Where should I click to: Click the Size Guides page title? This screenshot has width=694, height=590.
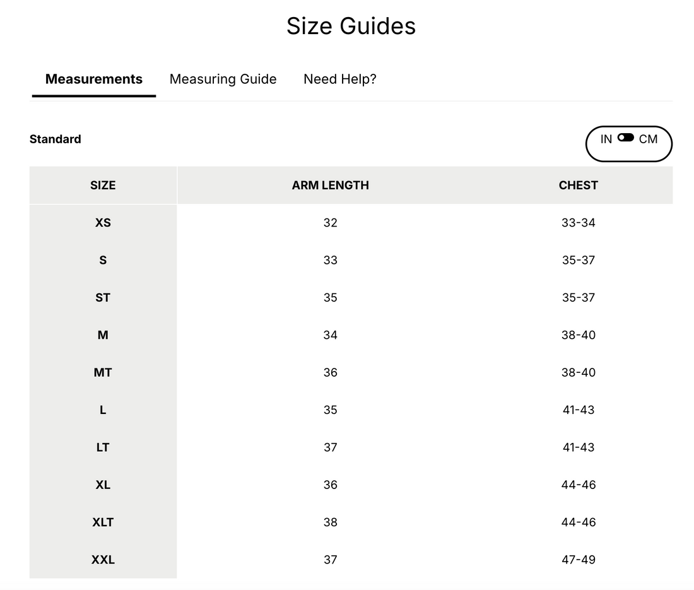click(351, 26)
